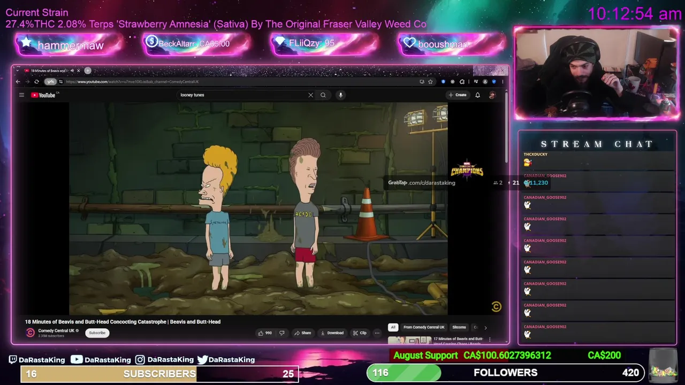This screenshot has height=385, width=685.
Task: Open the YouTube account avatar menu
Action: pos(492,95)
